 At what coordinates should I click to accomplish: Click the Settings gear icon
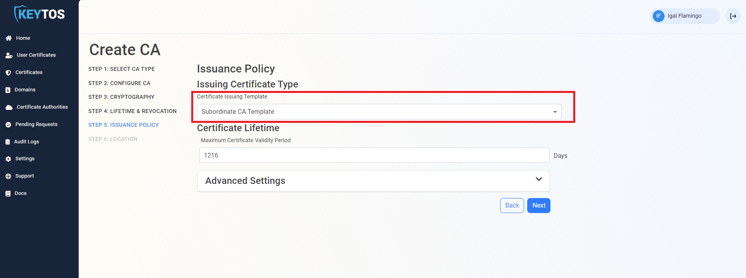tap(8, 159)
